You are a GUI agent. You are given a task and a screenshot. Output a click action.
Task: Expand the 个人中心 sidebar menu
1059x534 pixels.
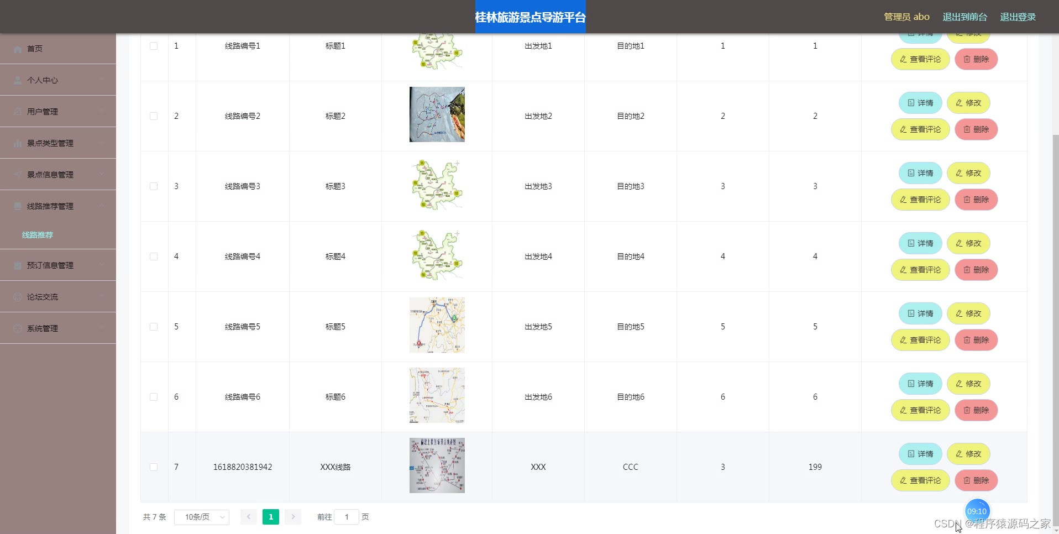58,80
